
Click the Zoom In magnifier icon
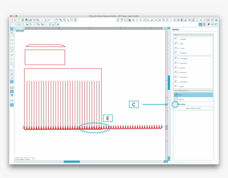61,20
